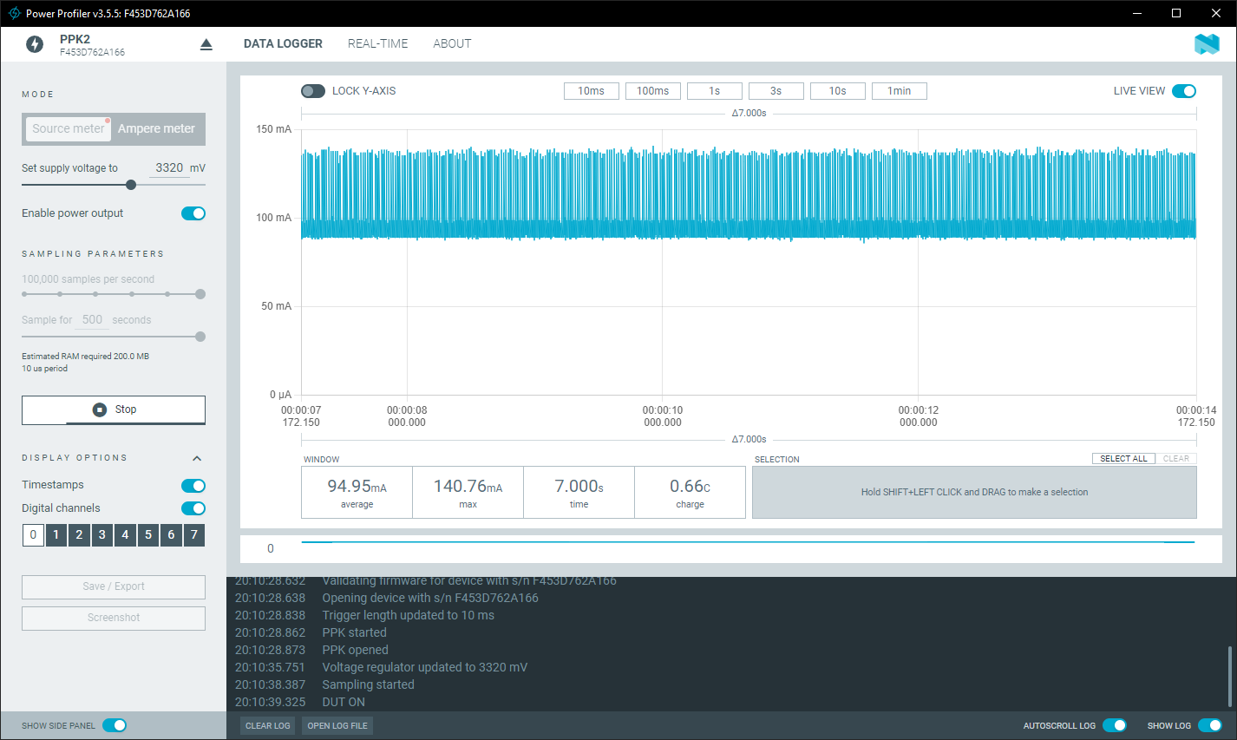Viewport: 1237px width, 740px height.
Task: Click the eject device triangle icon
Action: click(206, 44)
